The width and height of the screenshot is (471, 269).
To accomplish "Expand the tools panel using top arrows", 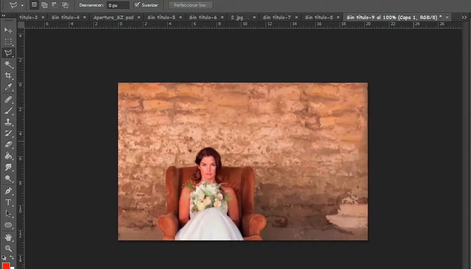I will (x=4, y=16).
